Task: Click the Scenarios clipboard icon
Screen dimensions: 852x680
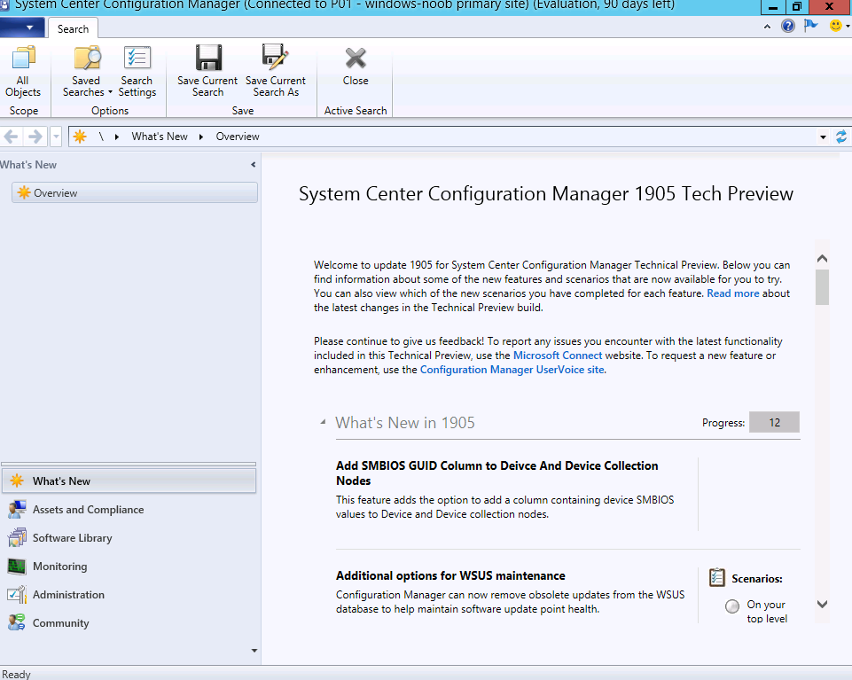Action: (x=717, y=577)
